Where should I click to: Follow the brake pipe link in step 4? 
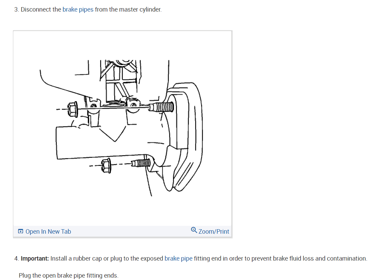tap(178, 259)
